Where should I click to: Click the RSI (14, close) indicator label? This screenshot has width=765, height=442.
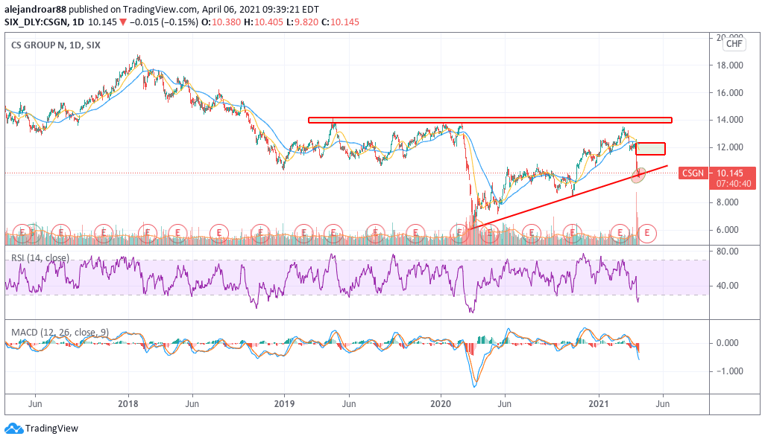coord(40,257)
